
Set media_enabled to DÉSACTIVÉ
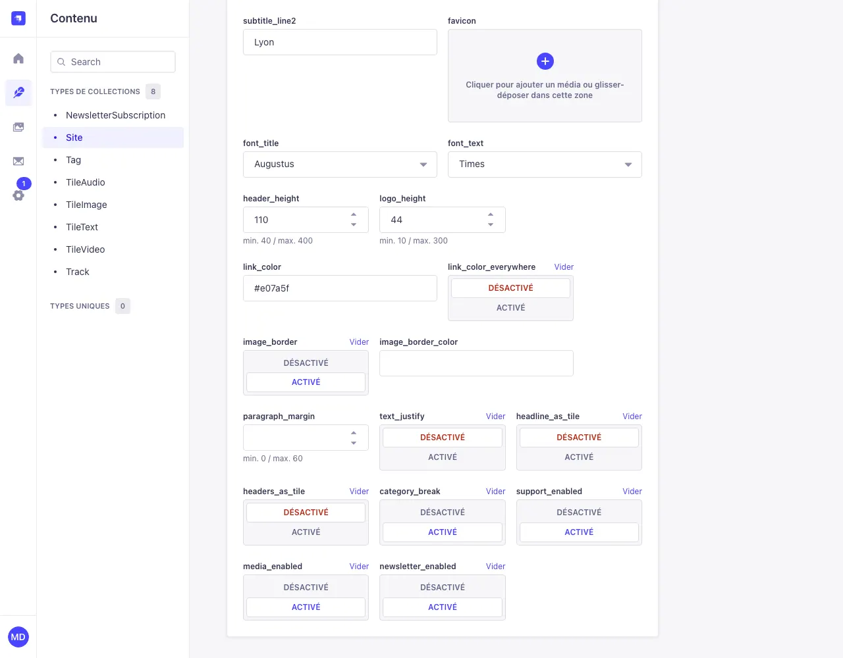pos(306,588)
